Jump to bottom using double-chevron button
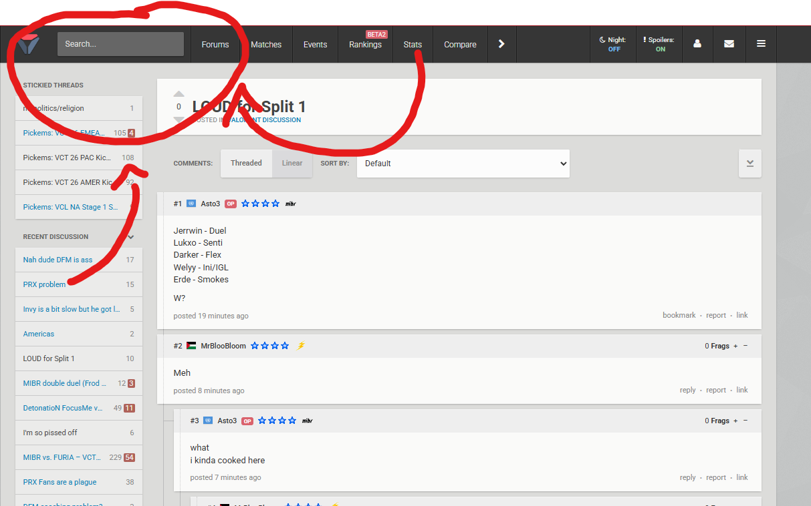811x506 pixels. tap(749, 164)
